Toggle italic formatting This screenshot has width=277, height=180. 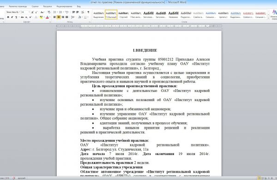(12, 17)
